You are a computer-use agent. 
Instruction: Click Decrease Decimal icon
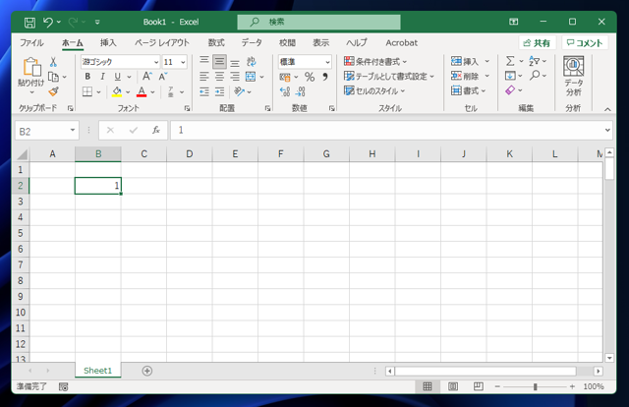click(x=300, y=91)
